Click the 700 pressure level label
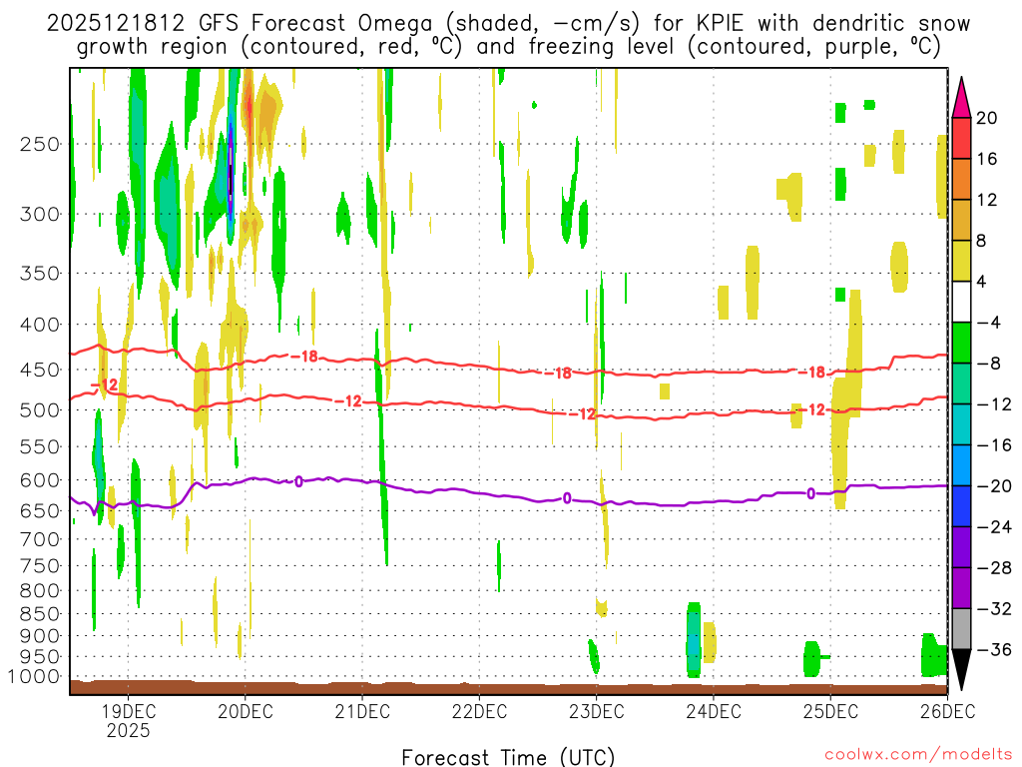The width and height of the screenshot is (1022, 767). (39, 539)
